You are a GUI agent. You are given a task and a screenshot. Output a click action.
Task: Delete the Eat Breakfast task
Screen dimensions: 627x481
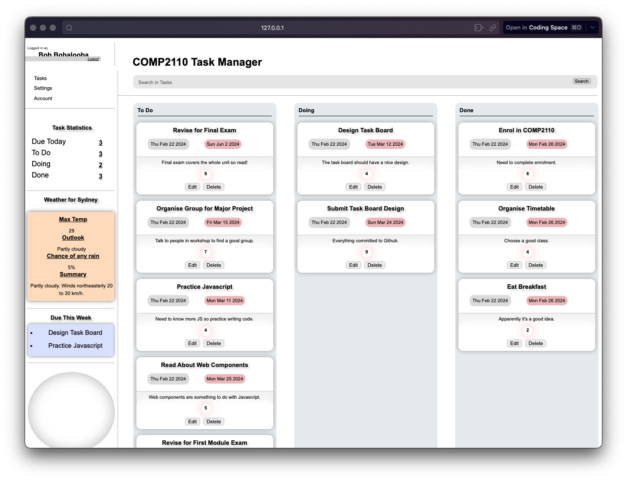click(x=535, y=344)
